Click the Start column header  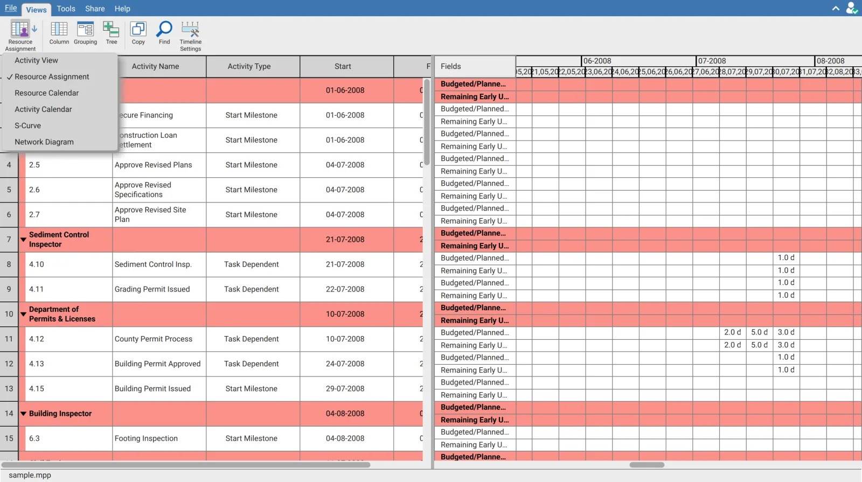346,66
